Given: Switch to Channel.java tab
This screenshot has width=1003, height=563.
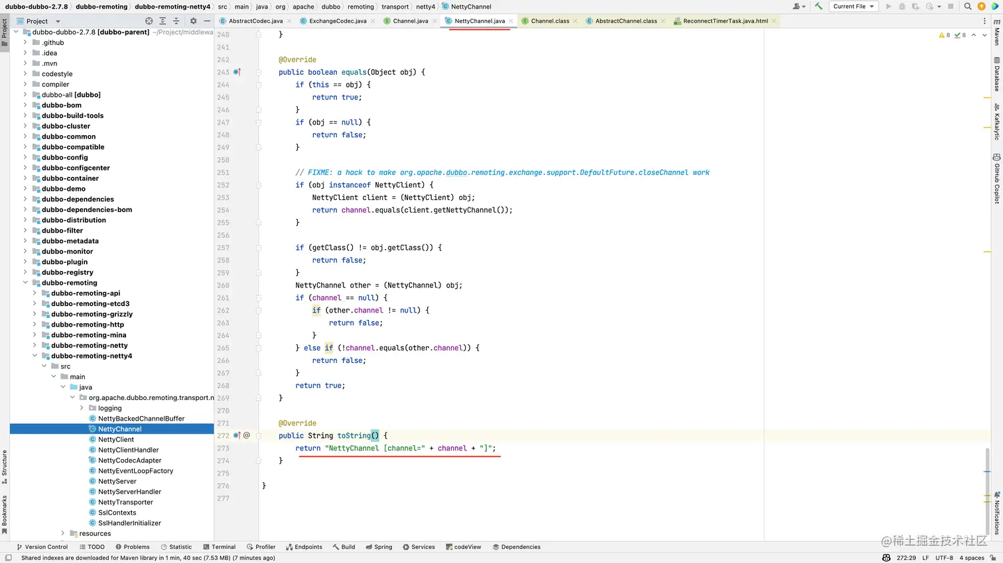Looking at the screenshot, I should [410, 21].
